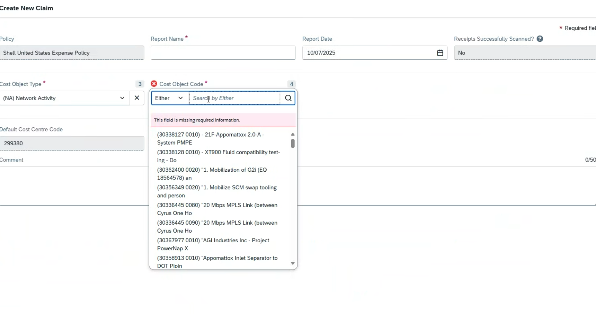Click the help icon beside Receipts Successfully Scanned
The image size is (596, 314).
(x=540, y=39)
